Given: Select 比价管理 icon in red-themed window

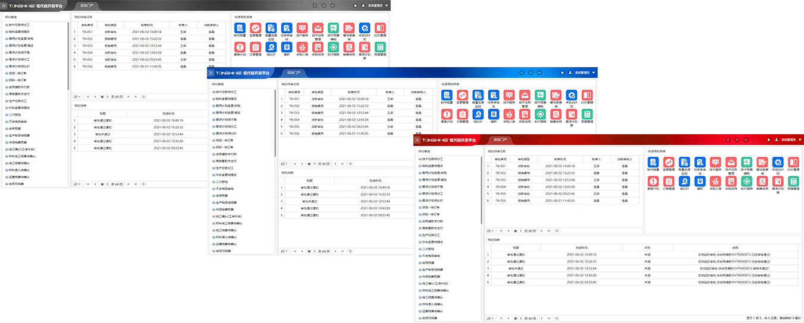Looking at the screenshot, I should tap(793, 162).
